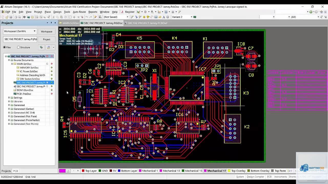Image resolution: width=328 pixels, height=184 pixels.
Task: Select the Top Overlay layer tab
Action: click(x=237, y=171)
